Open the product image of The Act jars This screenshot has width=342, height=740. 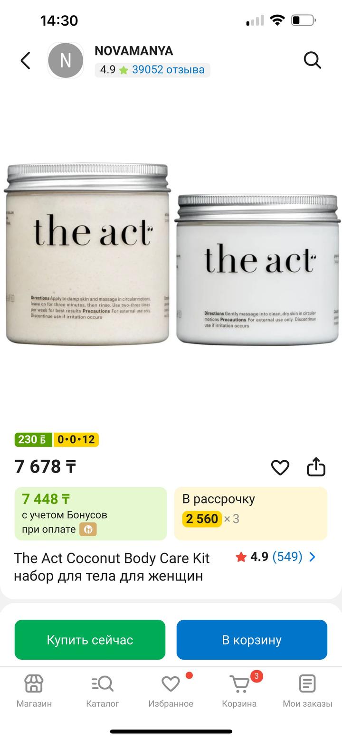171,254
